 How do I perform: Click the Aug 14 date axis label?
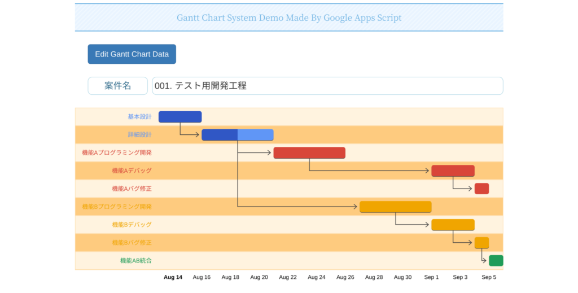pyautogui.click(x=173, y=277)
